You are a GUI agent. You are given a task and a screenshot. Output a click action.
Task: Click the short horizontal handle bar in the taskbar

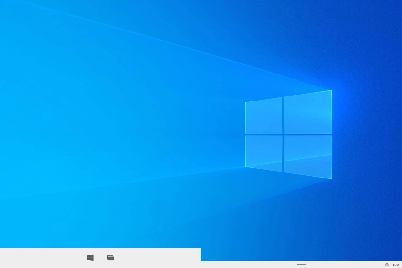pos(301,265)
